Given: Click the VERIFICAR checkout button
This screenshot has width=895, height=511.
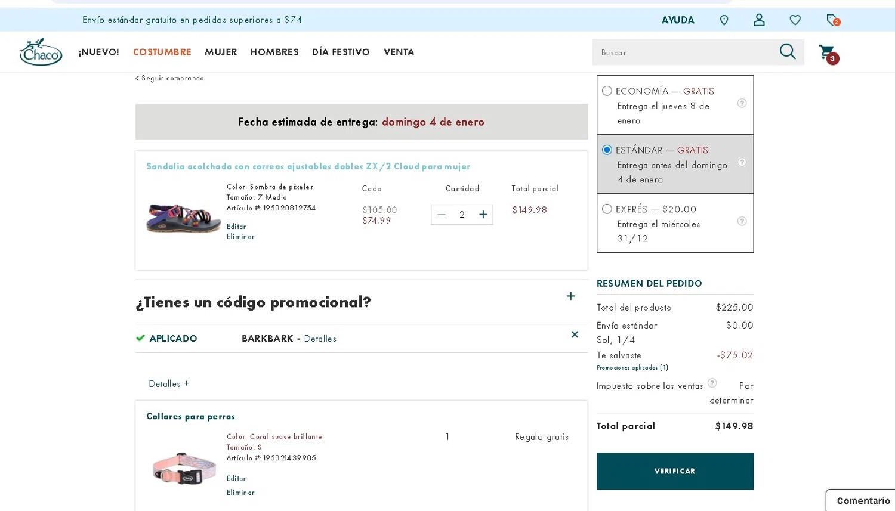Looking at the screenshot, I should point(675,471).
